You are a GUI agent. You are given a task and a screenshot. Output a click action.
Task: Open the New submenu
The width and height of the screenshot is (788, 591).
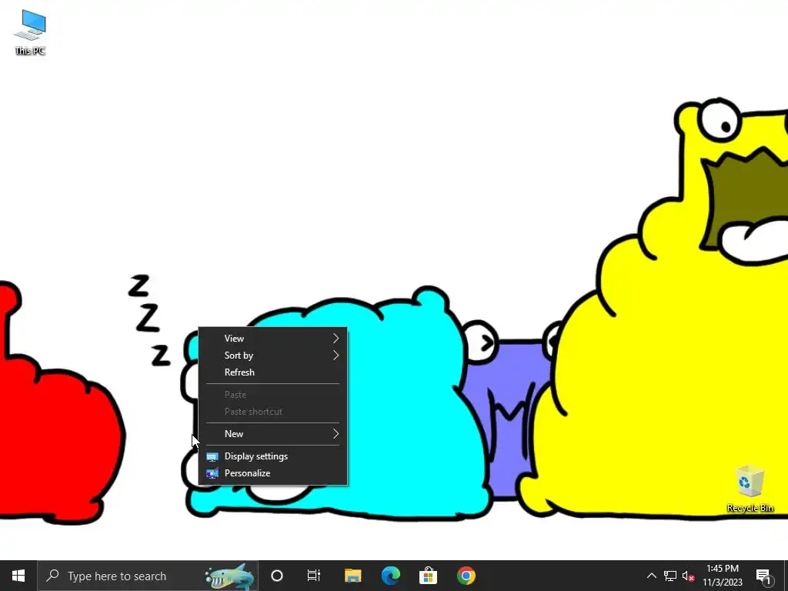[x=273, y=434]
